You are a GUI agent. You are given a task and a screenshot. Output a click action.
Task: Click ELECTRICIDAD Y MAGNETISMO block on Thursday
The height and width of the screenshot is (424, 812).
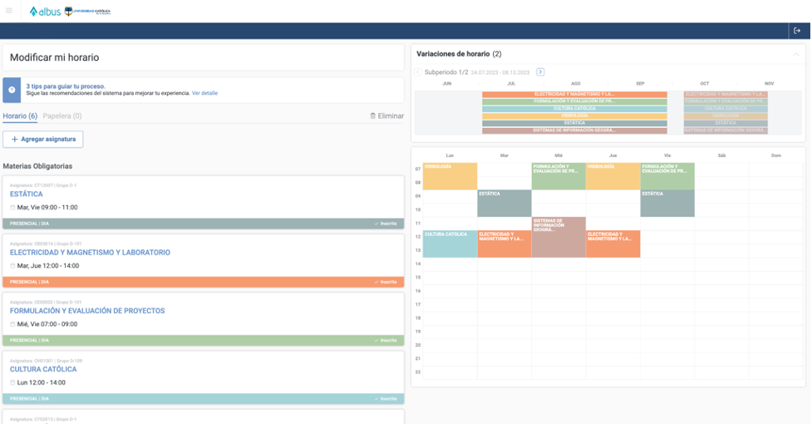[x=613, y=244]
